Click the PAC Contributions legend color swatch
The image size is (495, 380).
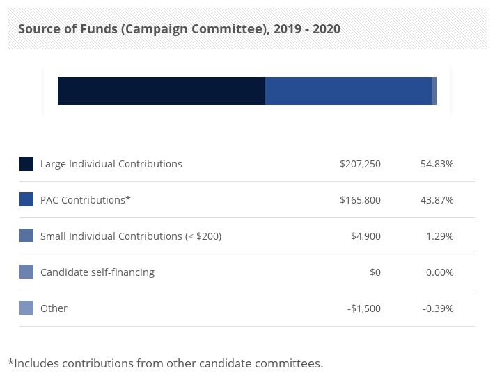pos(26,200)
